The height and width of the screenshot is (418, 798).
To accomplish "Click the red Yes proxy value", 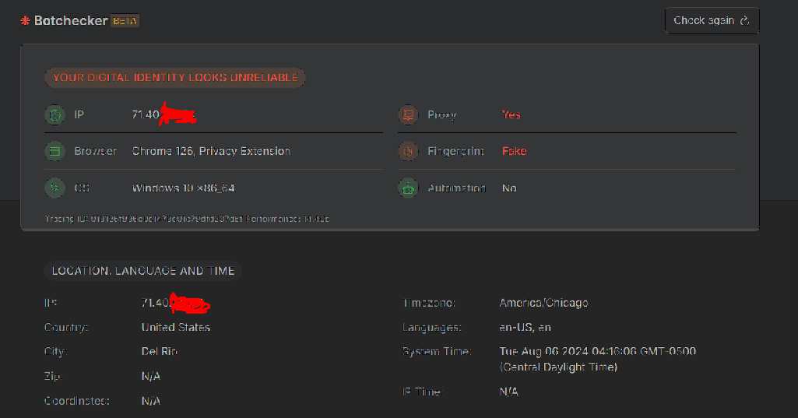I will pos(511,114).
